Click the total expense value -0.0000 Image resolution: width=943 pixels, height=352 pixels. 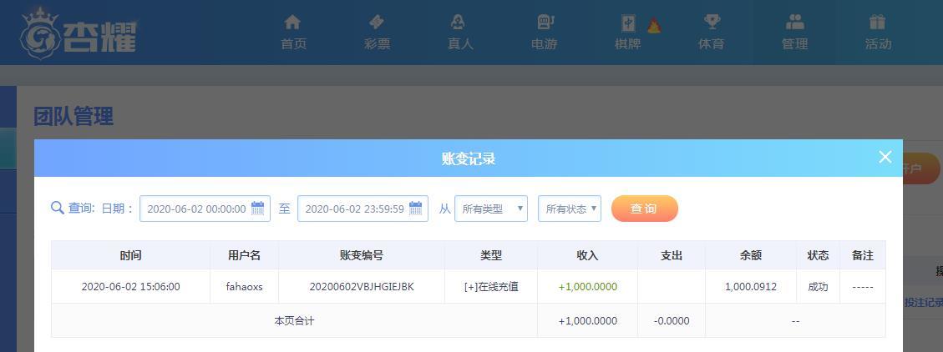[x=672, y=321]
